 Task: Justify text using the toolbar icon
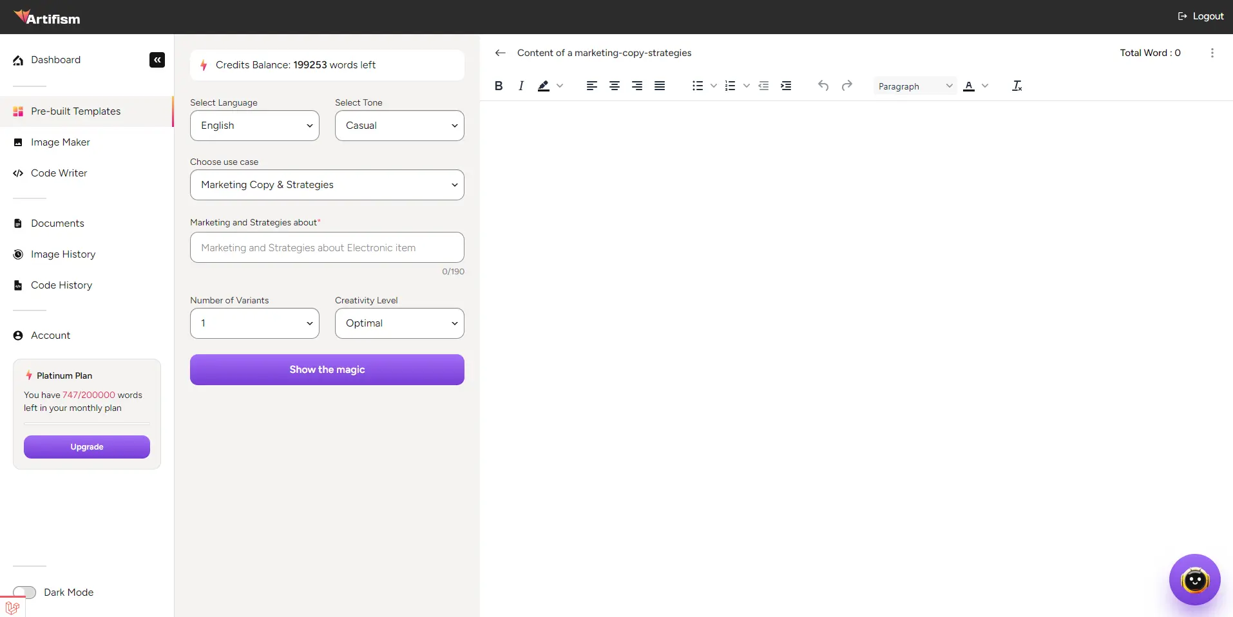pyautogui.click(x=660, y=86)
